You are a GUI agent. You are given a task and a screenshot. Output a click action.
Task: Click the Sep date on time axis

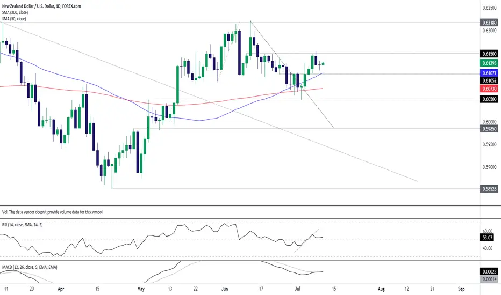pyautogui.click(x=461, y=289)
